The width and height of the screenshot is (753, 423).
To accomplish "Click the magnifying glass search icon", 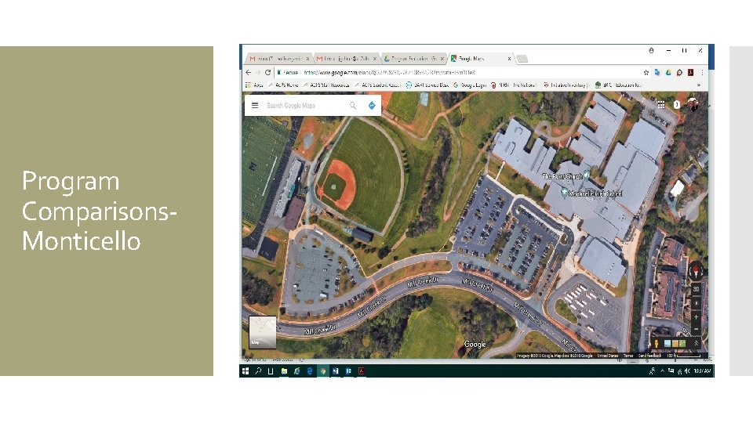I will pos(353,106).
